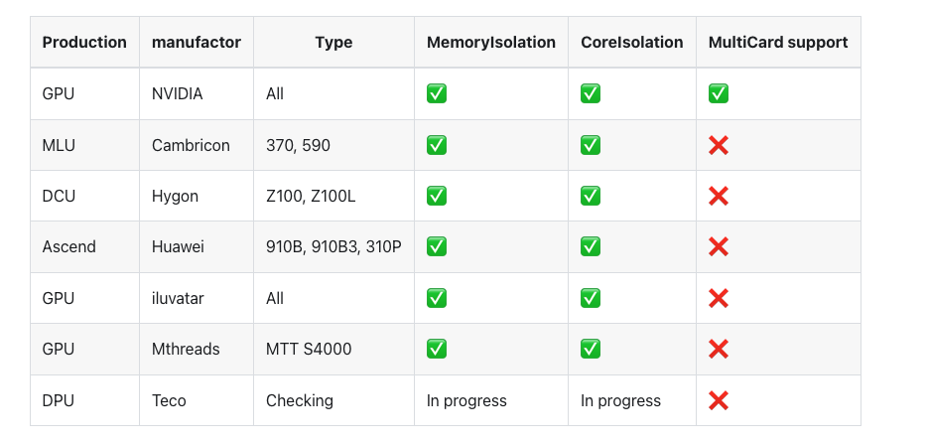Click Huawei MultiCard red cross icon
927x445 pixels.
pos(719,246)
